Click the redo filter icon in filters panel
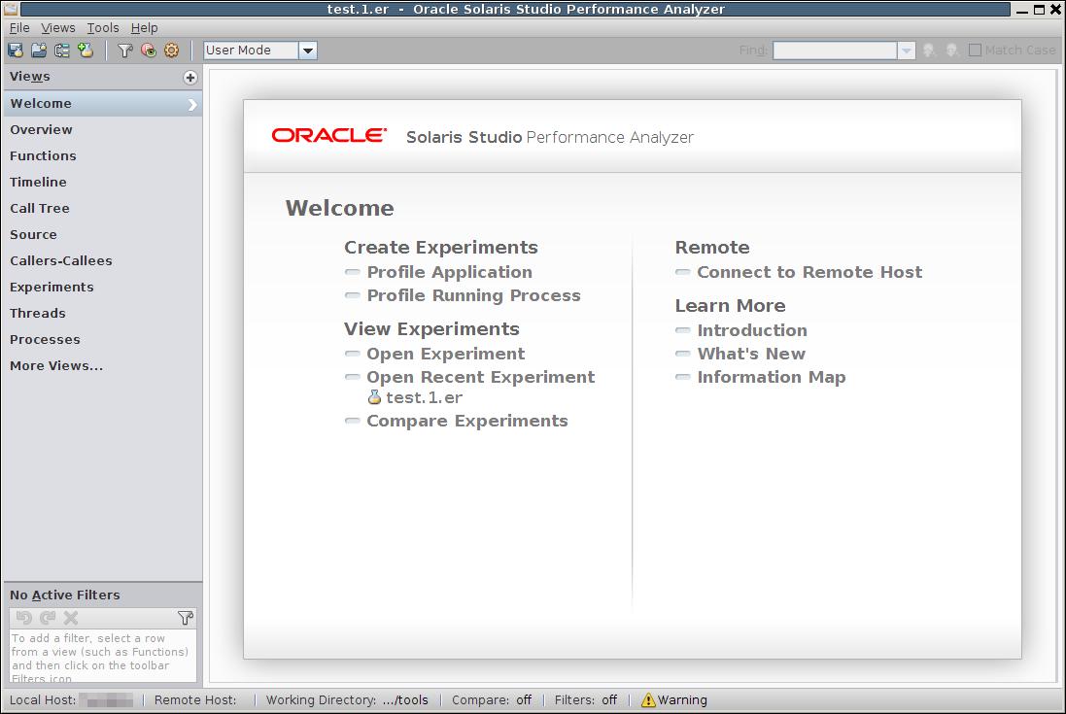Screen dimensions: 1066x714 (x=48, y=618)
